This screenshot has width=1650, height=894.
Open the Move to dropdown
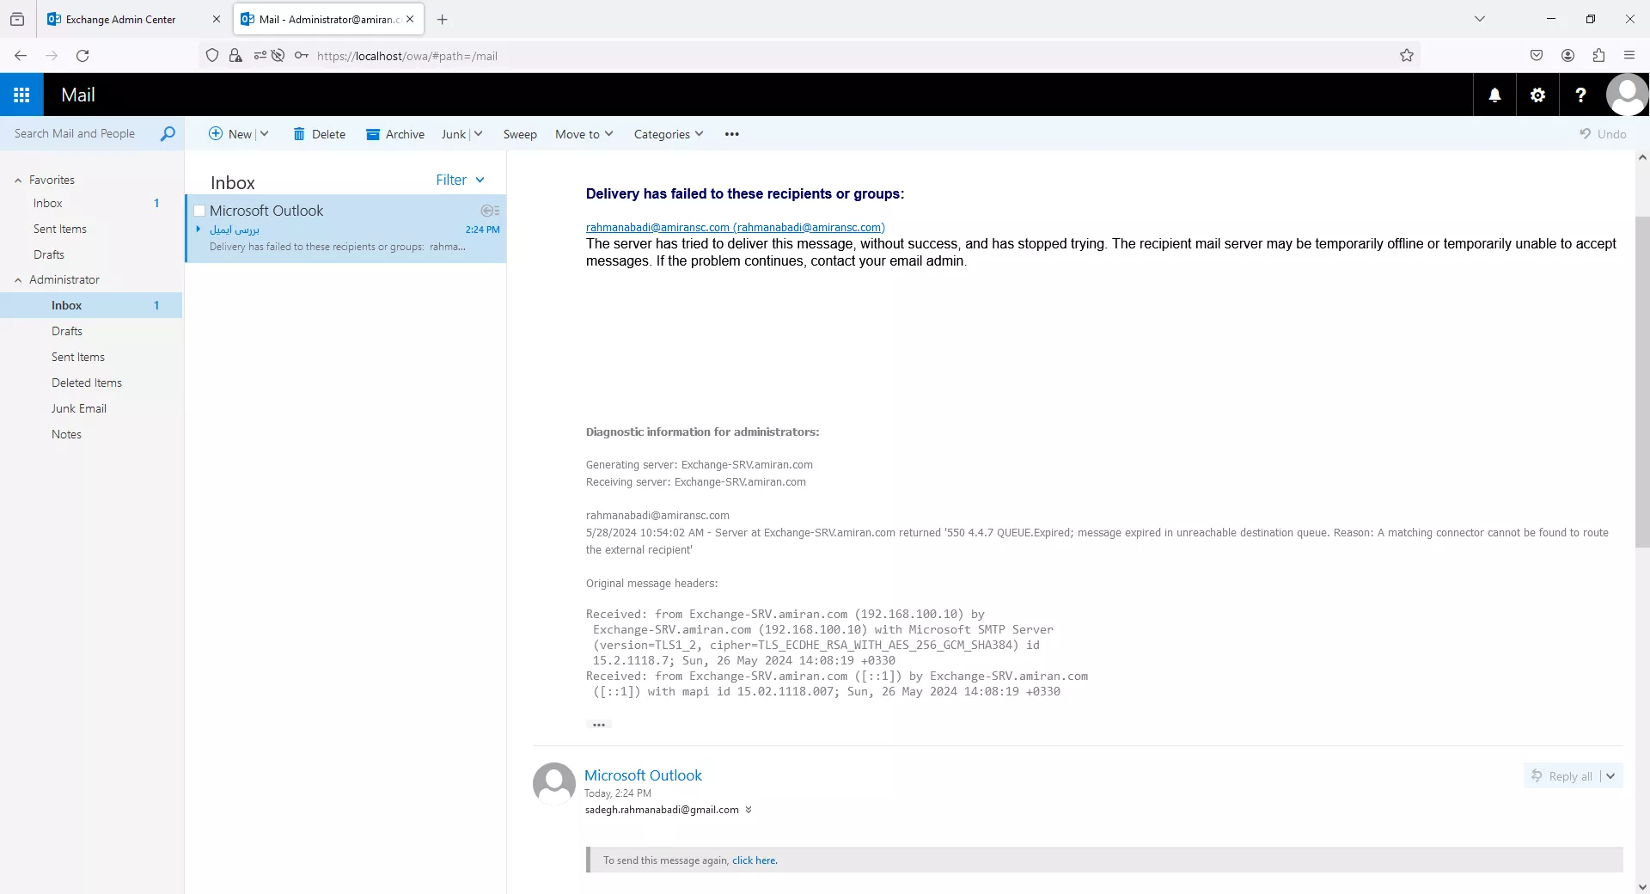click(x=584, y=134)
